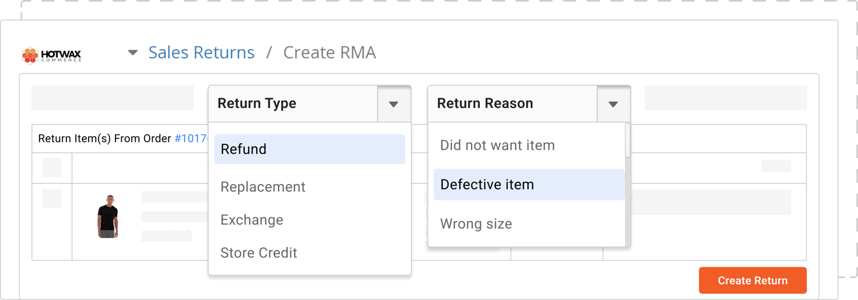Click the HotWax Commerce logo
The width and height of the screenshot is (858, 300).
[x=51, y=55]
